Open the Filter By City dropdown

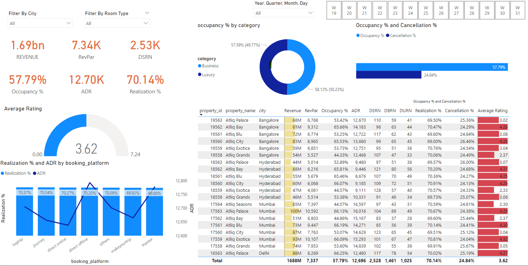pos(39,23)
